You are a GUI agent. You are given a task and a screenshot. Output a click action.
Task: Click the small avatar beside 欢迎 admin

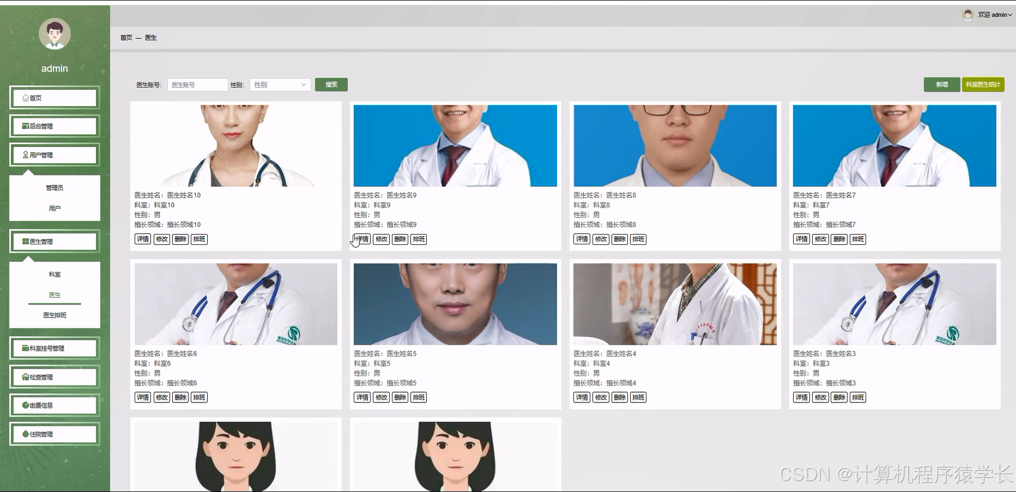(x=968, y=15)
